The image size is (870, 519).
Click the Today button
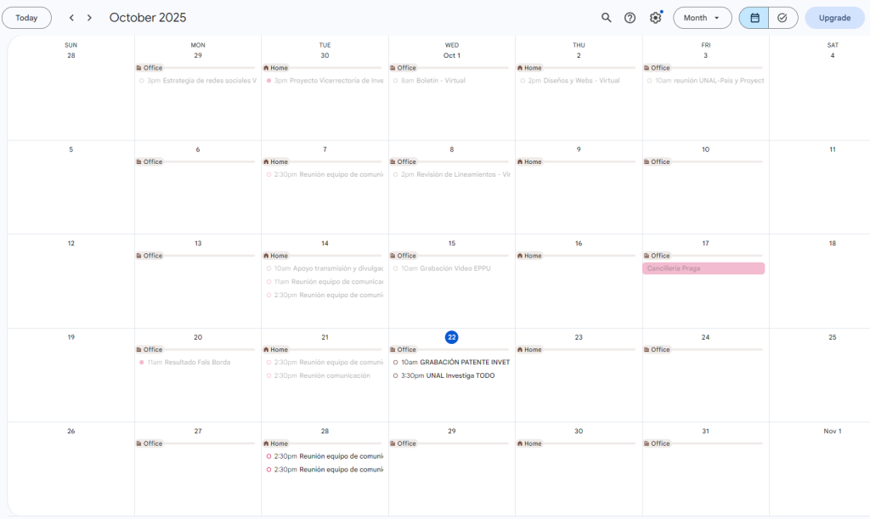26,18
